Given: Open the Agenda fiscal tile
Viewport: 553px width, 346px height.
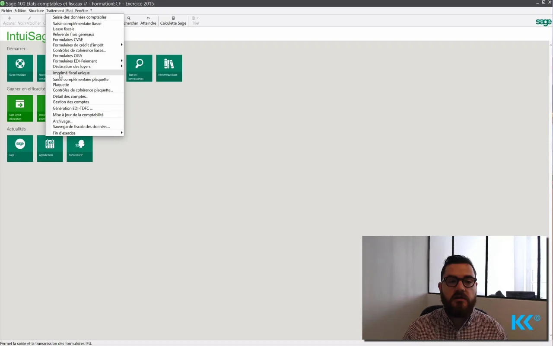Looking at the screenshot, I should click(x=50, y=148).
